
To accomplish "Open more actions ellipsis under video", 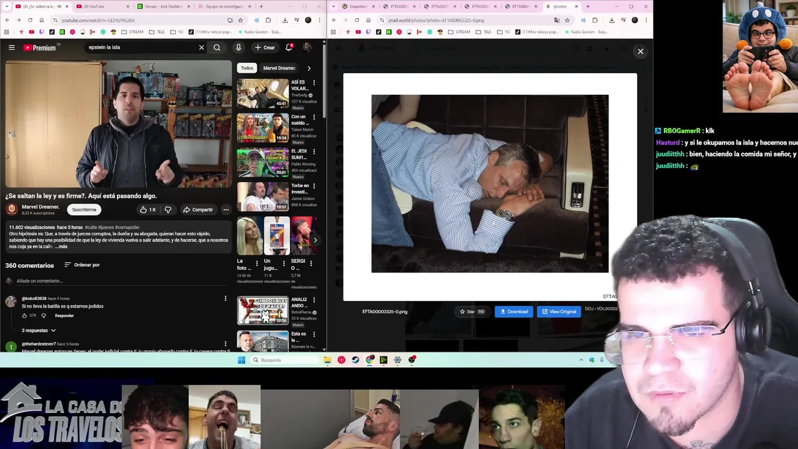I will click(226, 210).
